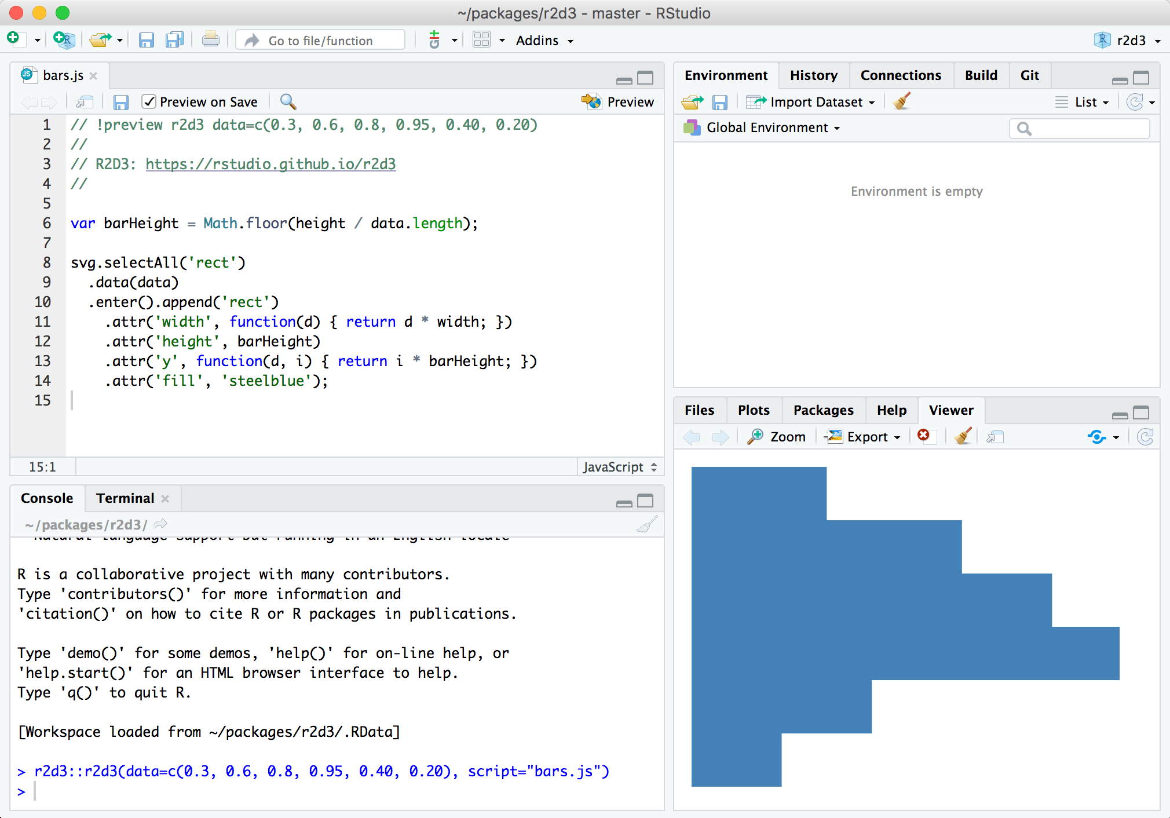
Task: Switch to the Git tab
Action: coord(1030,75)
